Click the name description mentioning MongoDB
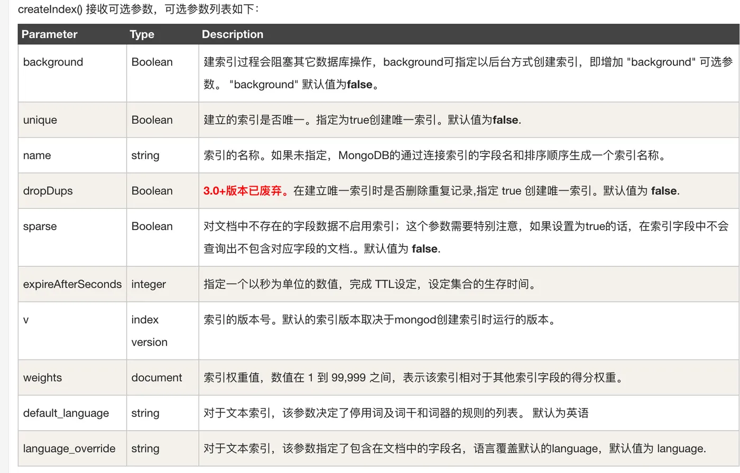 [x=436, y=155]
